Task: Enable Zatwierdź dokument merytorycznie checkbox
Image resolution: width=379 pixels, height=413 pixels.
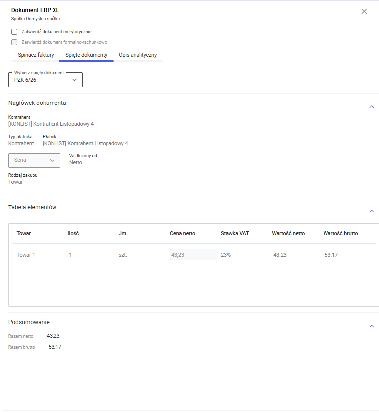Action: pyautogui.click(x=14, y=32)
